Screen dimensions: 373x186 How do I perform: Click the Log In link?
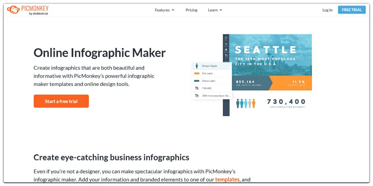[x=327, y=10]
